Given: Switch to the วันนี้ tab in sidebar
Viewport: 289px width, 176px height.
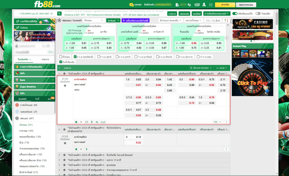Looking at the screenshot, I should point(37,99).
